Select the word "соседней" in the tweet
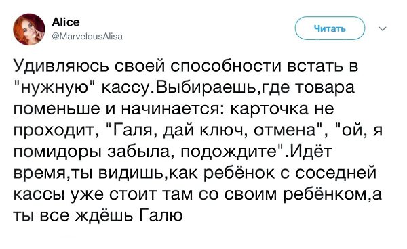Viewport: 407px width, 249px height. [336, 173]
